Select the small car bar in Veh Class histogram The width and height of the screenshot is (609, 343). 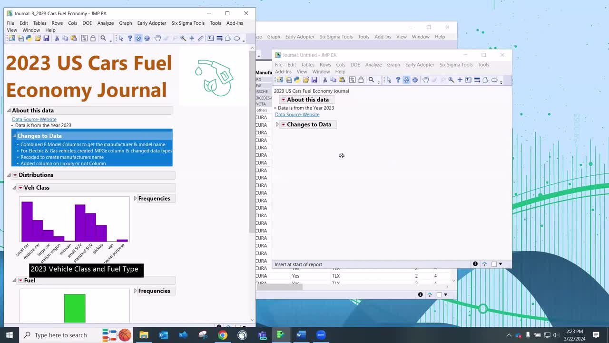[27, 222]
